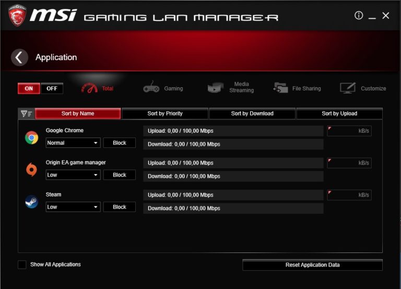Sort applications by Priority
401x289 pixels.
(x=165, y=113)
